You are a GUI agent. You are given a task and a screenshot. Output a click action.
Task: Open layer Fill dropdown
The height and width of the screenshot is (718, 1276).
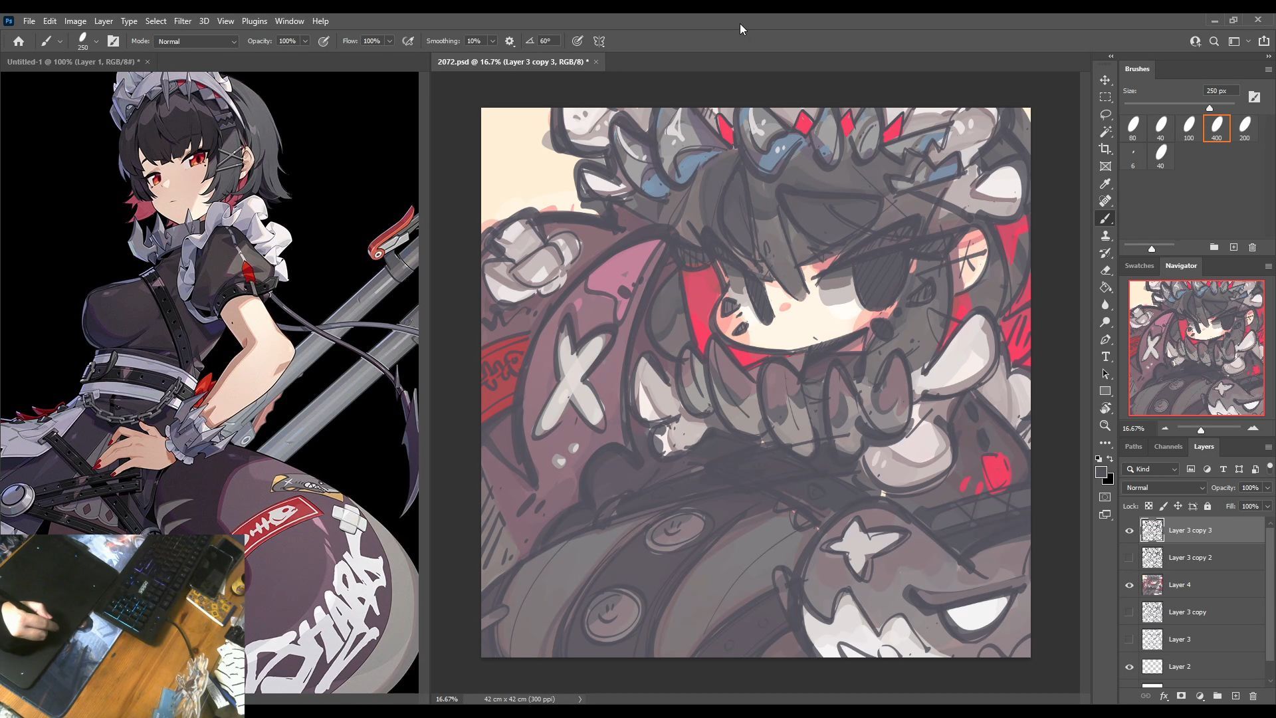1267,507
